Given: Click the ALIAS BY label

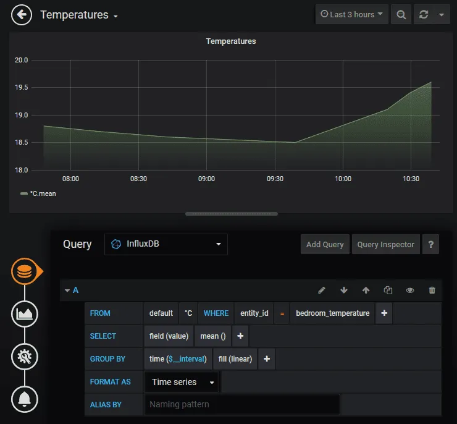Looking at the screenshot, I should click(x=106, y=404).
